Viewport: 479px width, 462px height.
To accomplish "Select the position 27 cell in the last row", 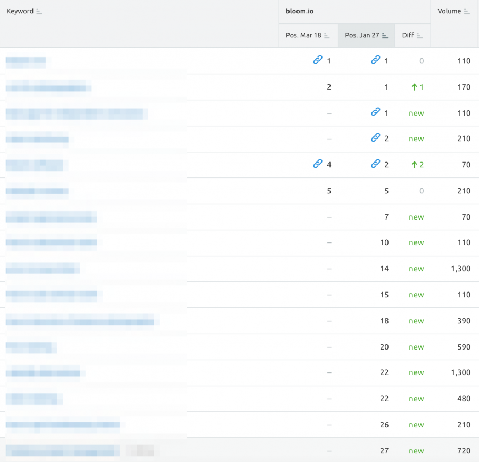I will (x=384, y=451).
